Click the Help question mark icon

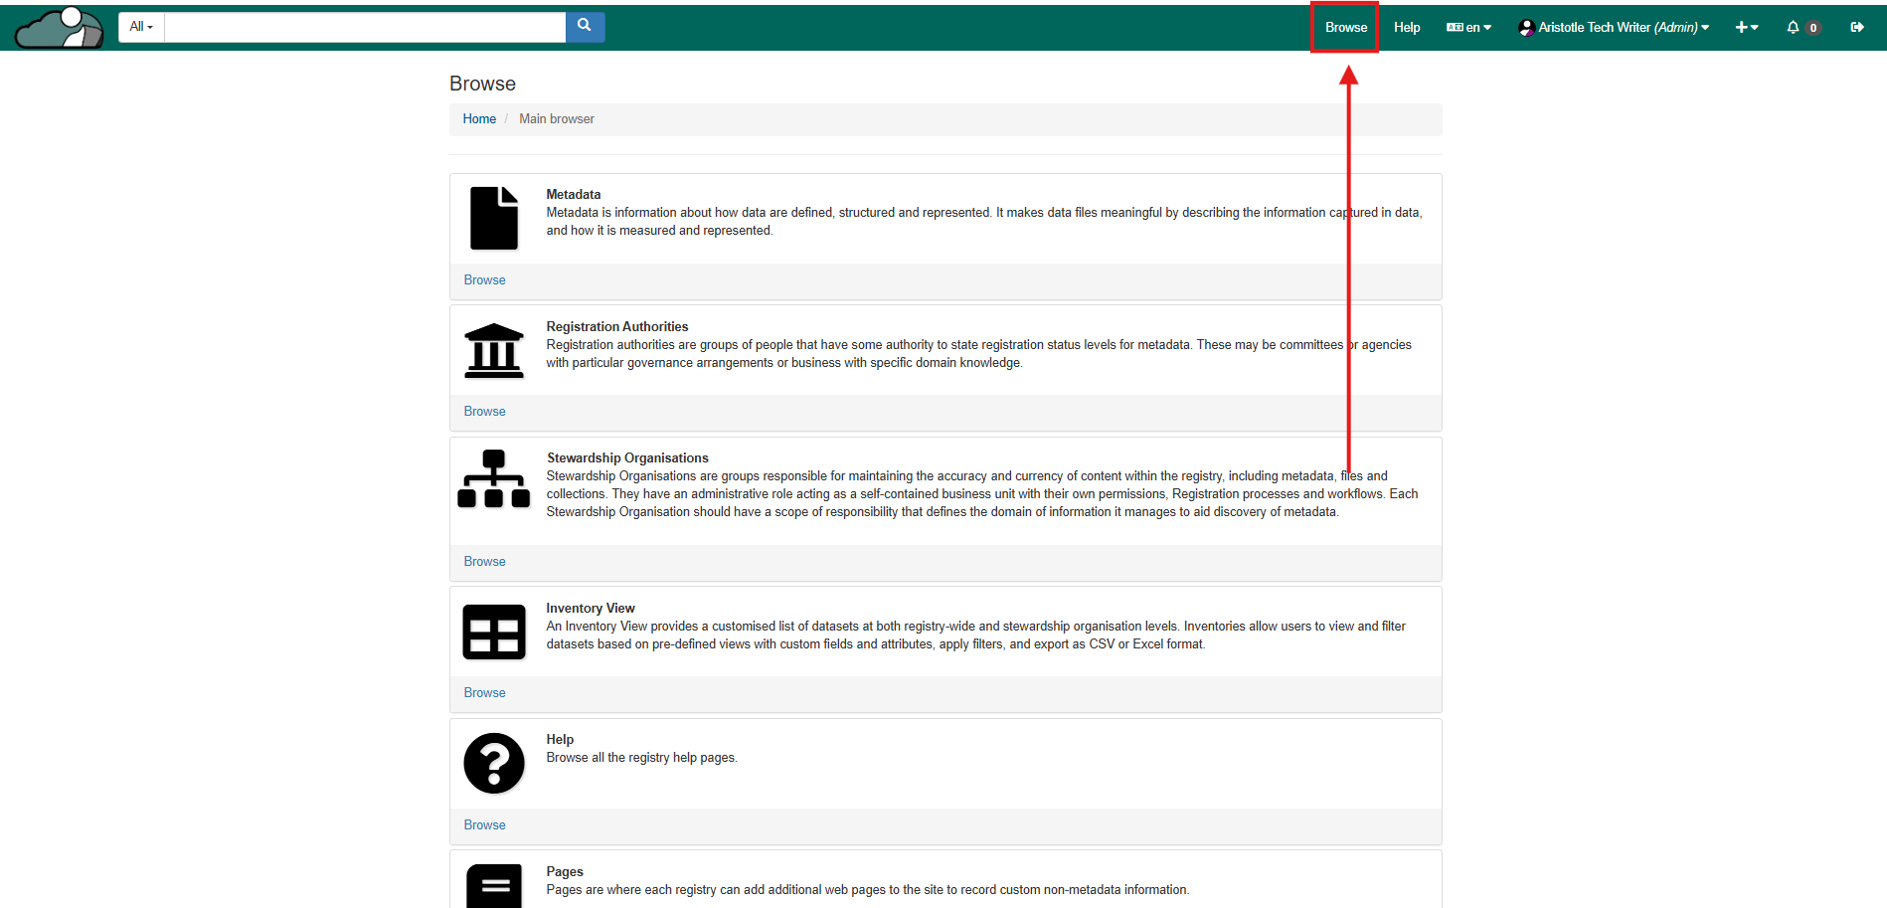point(494,763)
